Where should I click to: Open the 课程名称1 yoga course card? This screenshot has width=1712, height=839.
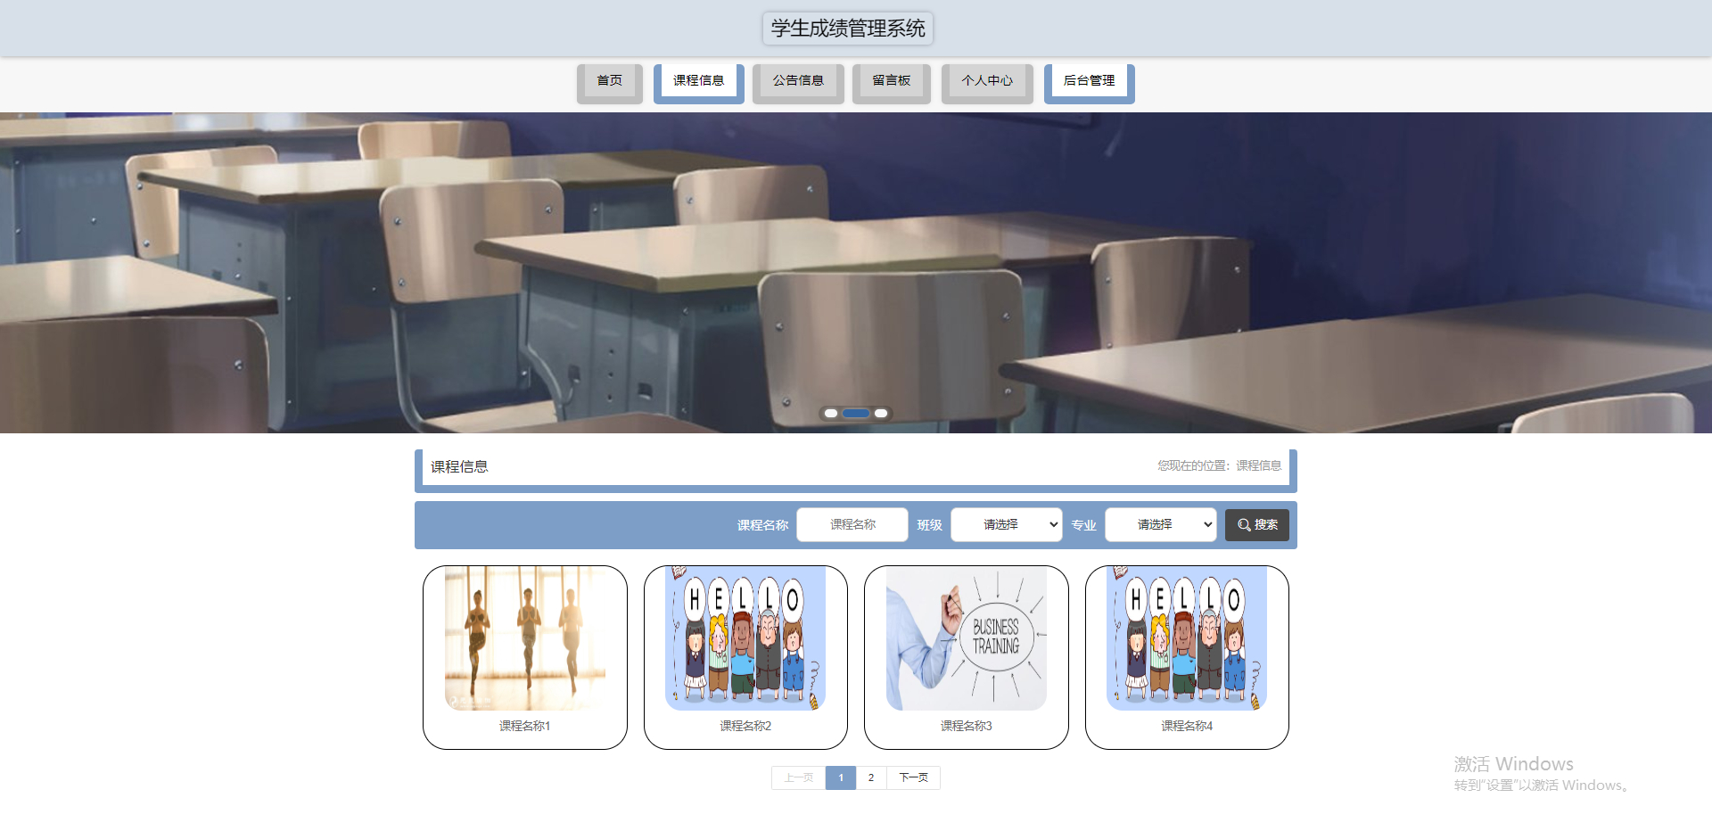pos(524,657)
